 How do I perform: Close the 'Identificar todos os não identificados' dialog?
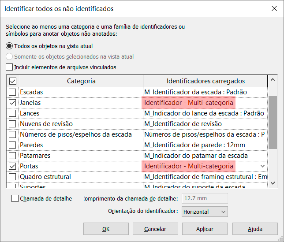coord(274,8)
